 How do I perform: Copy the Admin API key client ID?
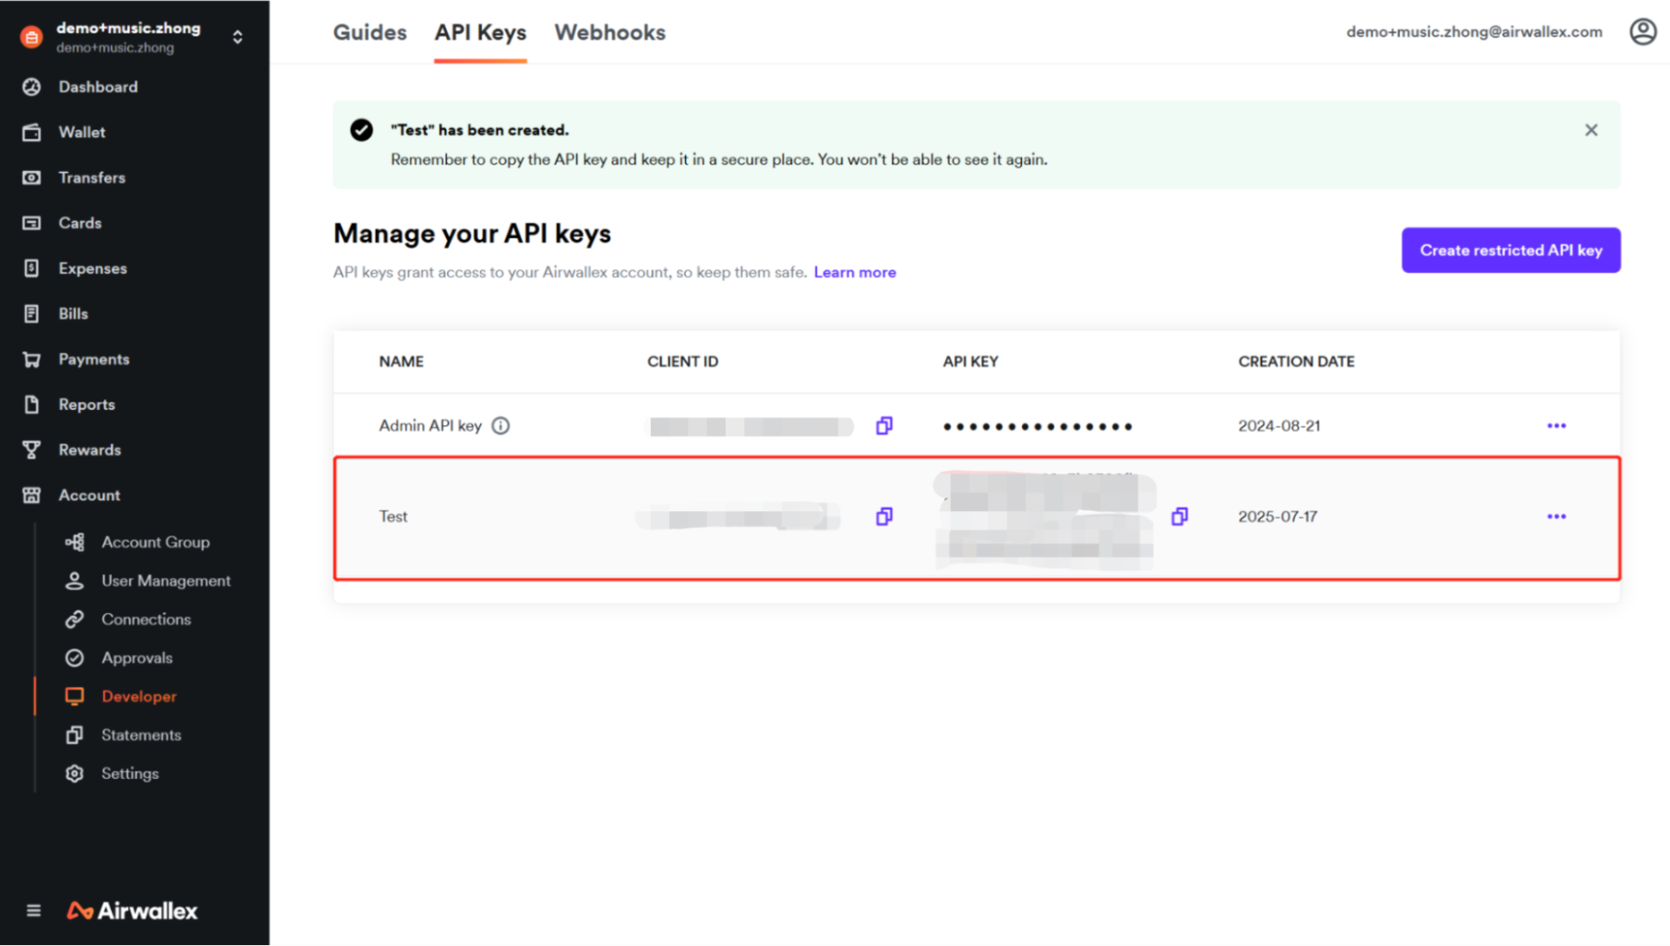pyautogui.click(x=884, y=426)
